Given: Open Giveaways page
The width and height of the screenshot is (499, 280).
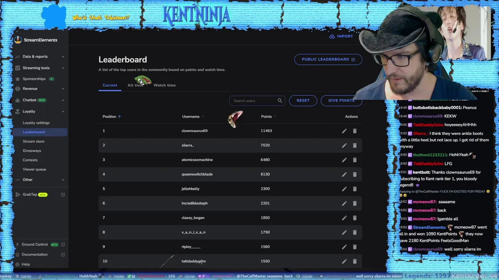Looking at the screenshot, I should click(32, 151).
